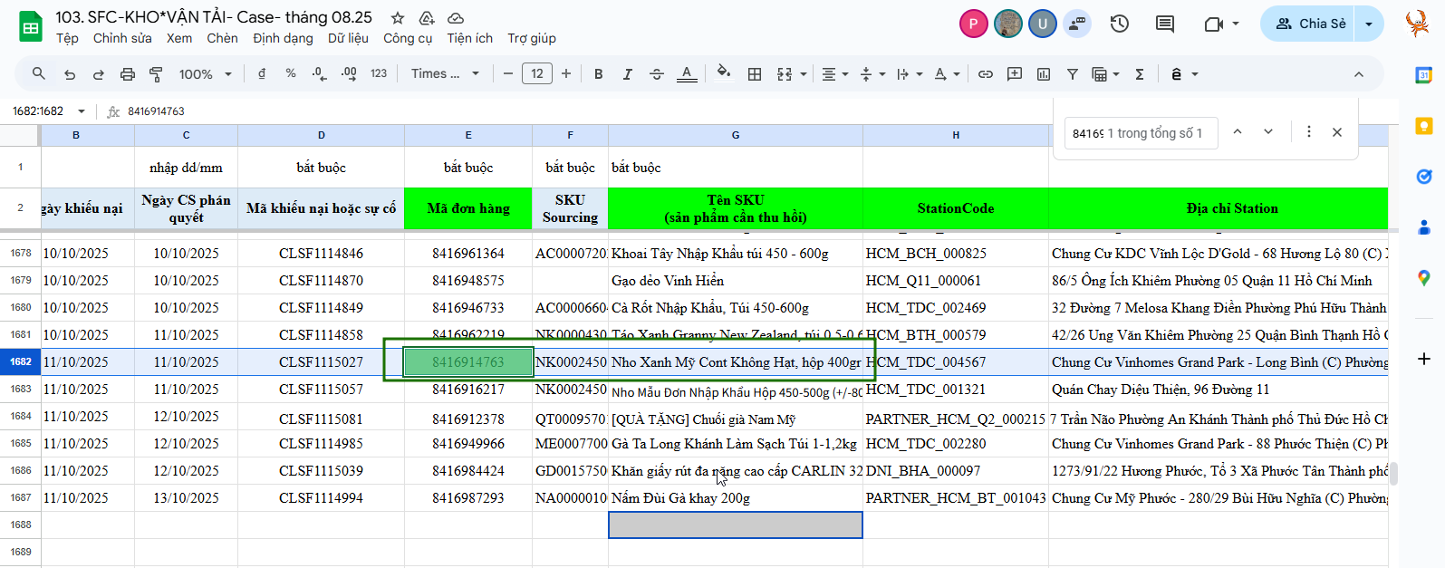
Task: Increase decimal places
Action: coord(349,74)
